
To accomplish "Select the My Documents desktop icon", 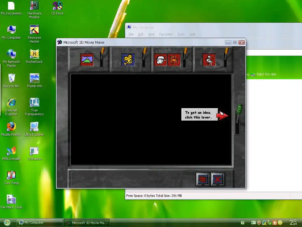I will coord(11,9).
